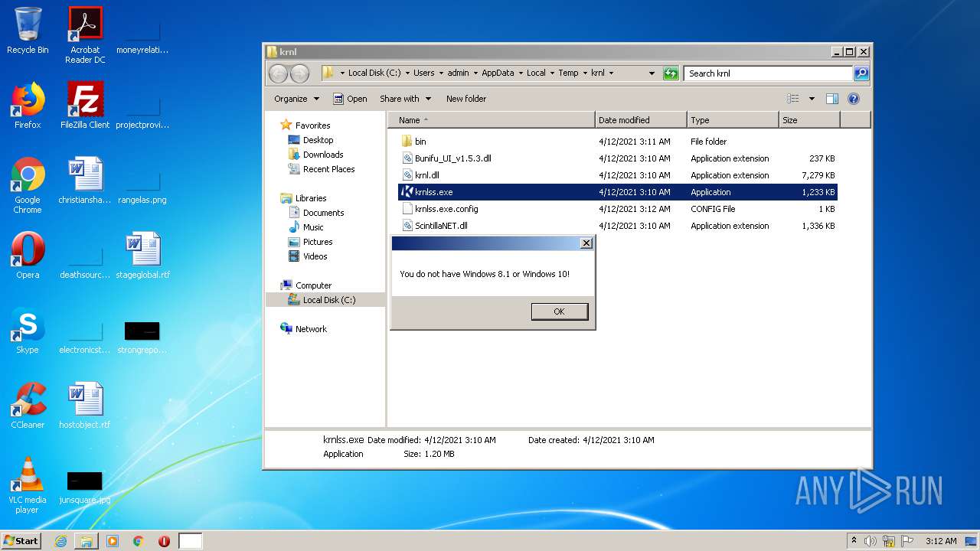This screenshot has height=551, width=980.
Task: Select Downloads in the Favorites list
Action: 322,155
